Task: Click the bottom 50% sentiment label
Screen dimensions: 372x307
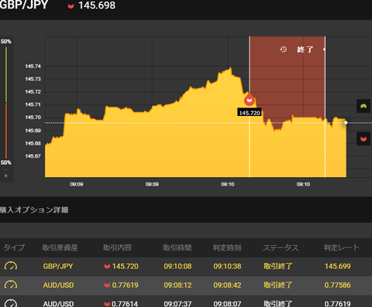Action: point(6,162)
